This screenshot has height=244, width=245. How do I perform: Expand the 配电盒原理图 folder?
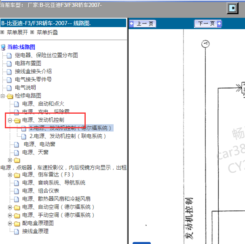coord(10,224)
